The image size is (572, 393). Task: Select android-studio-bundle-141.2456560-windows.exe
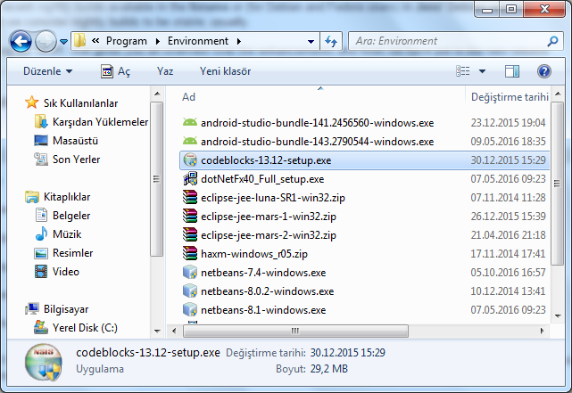pos(317,123)
